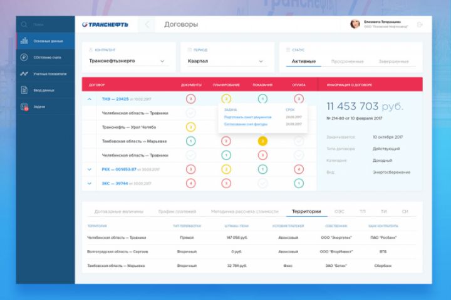Image resolution: width=451 pixels, height=300 pixels.
Task: Click Транснефть — Урал Челяба Документы yellow badge
Action: click(x=190, y=127)
